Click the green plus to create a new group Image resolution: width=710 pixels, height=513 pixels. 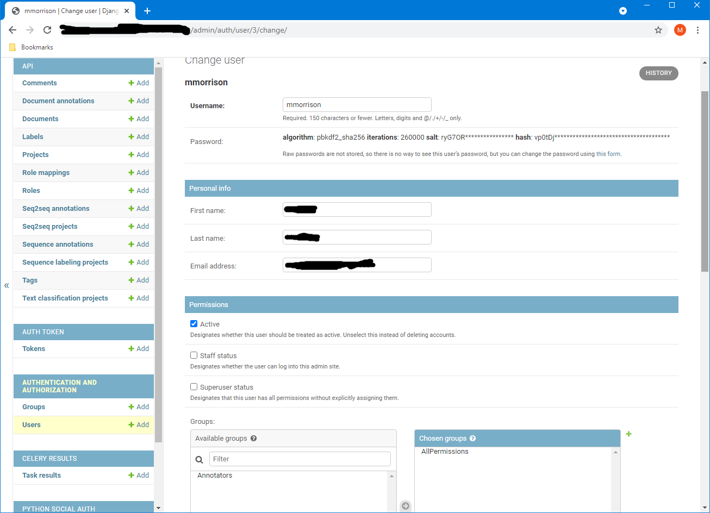click(628, 434)
